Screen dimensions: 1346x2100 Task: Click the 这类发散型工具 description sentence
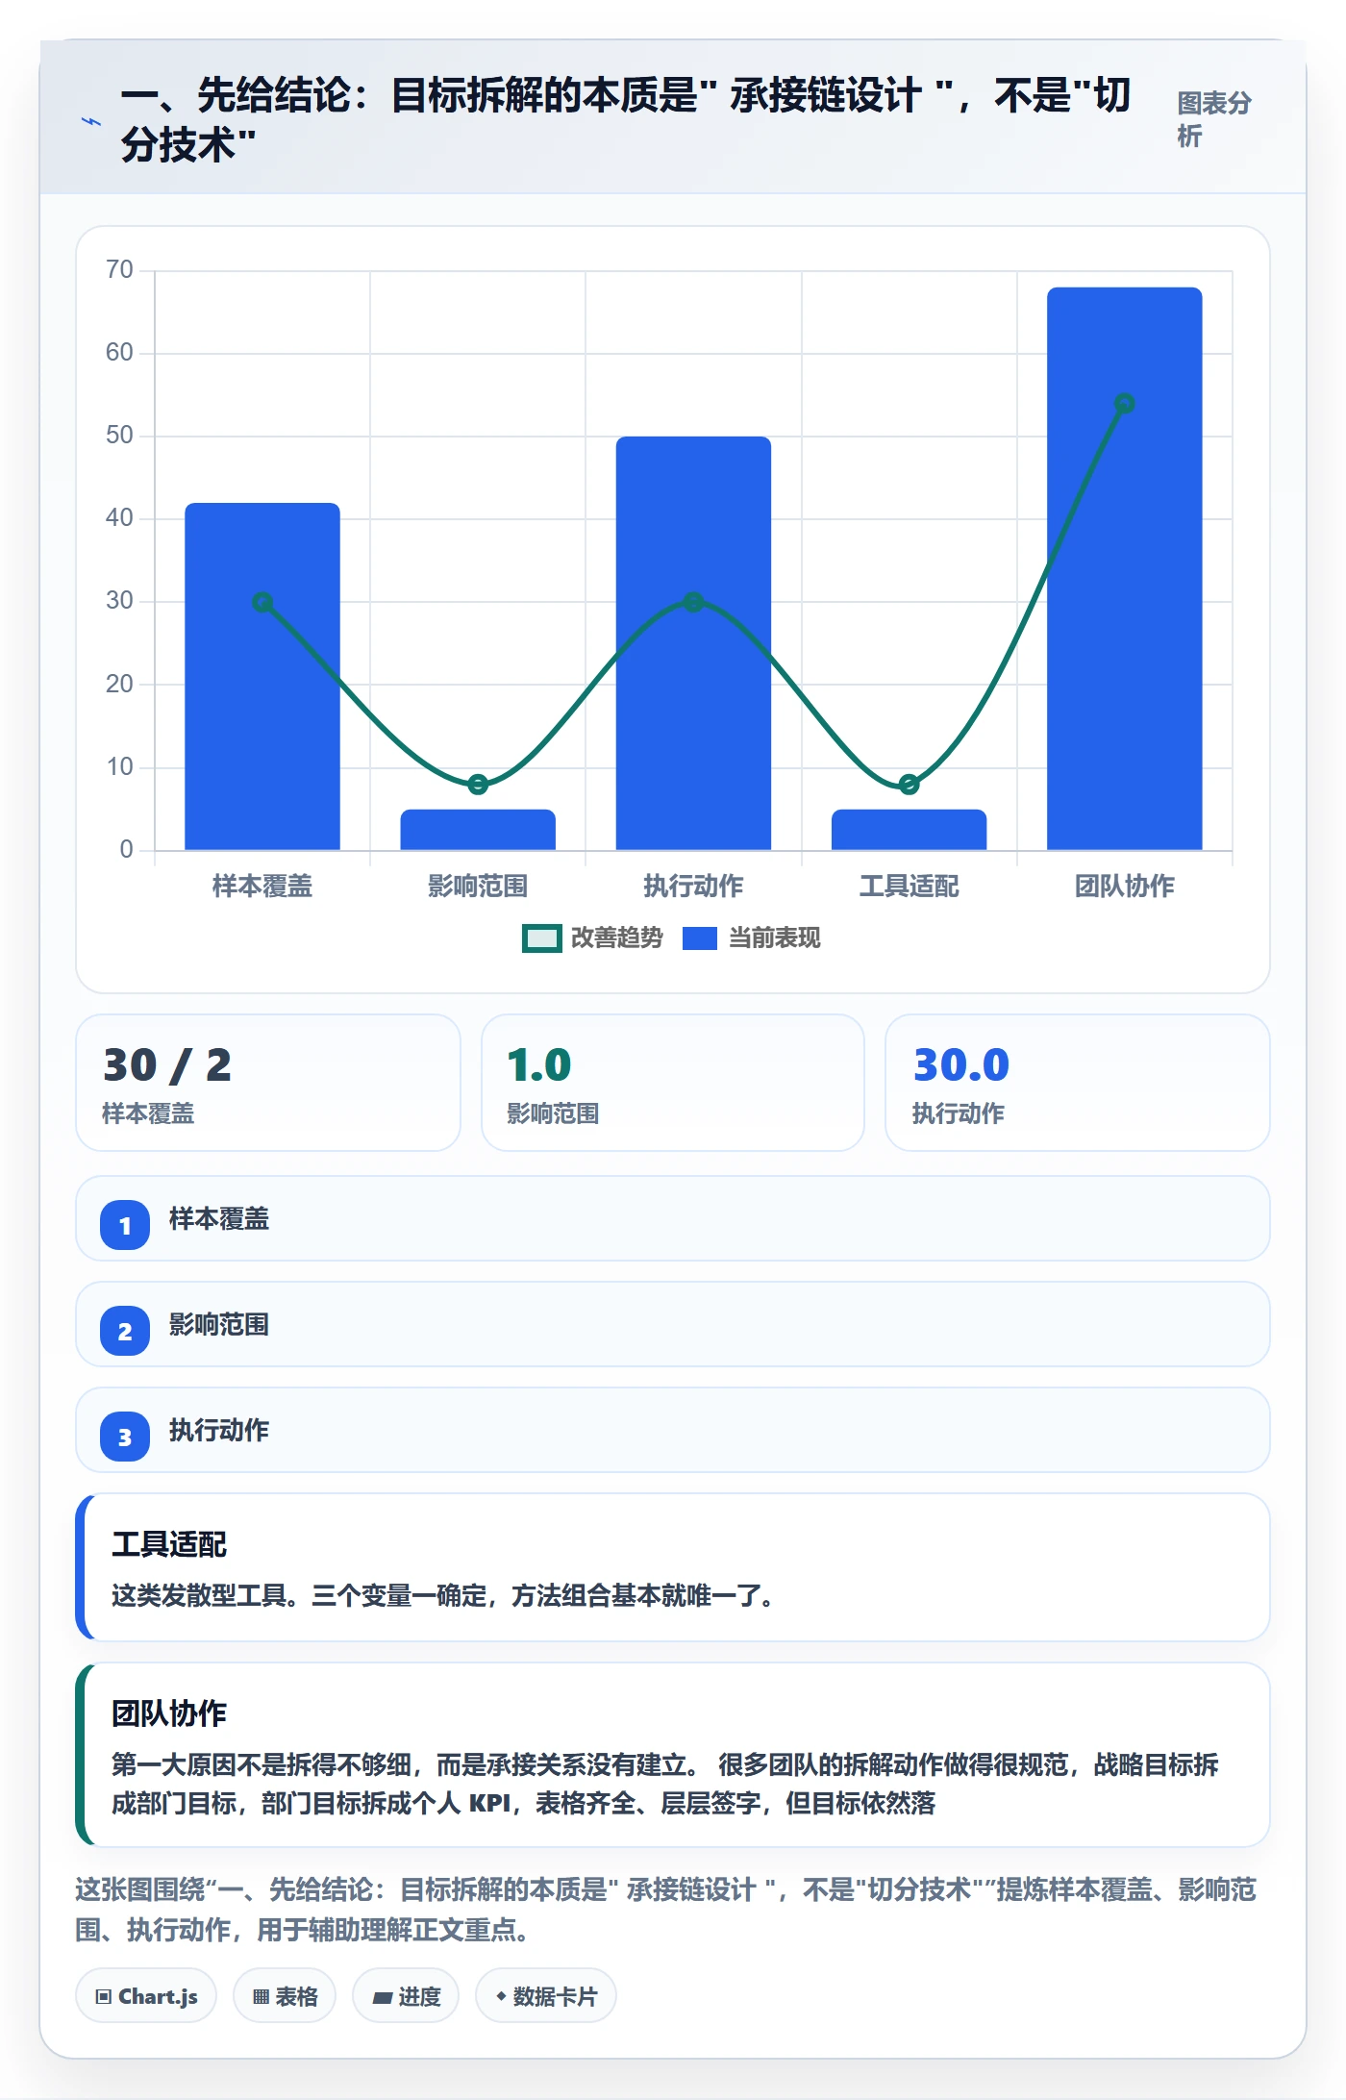(x=444, y=1596)
